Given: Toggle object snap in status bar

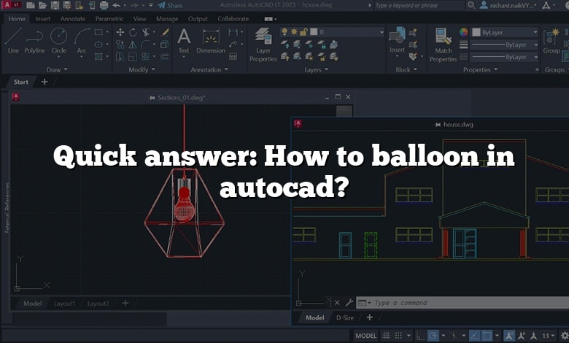Looking at the screenshot, I should (487, 336).
